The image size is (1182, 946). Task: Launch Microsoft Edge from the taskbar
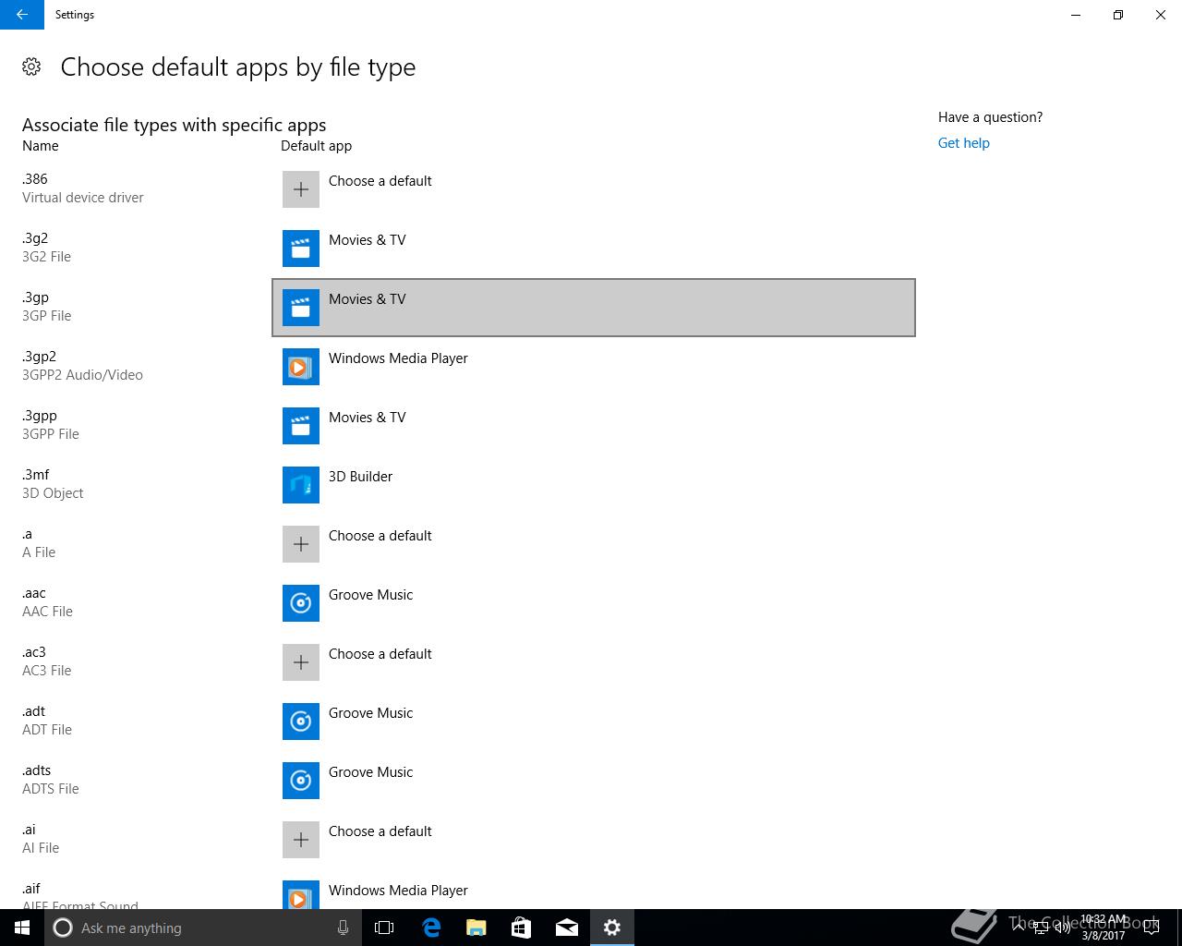[431, 928]
